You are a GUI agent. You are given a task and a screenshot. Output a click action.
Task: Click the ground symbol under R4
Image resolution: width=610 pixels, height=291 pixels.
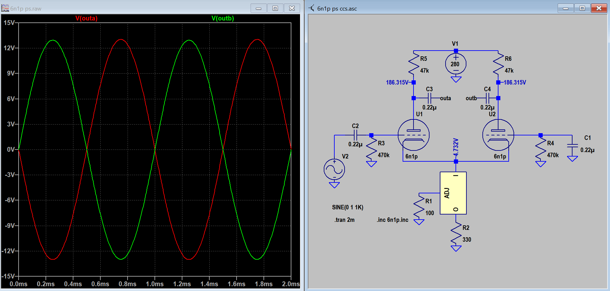coord(541,164)
